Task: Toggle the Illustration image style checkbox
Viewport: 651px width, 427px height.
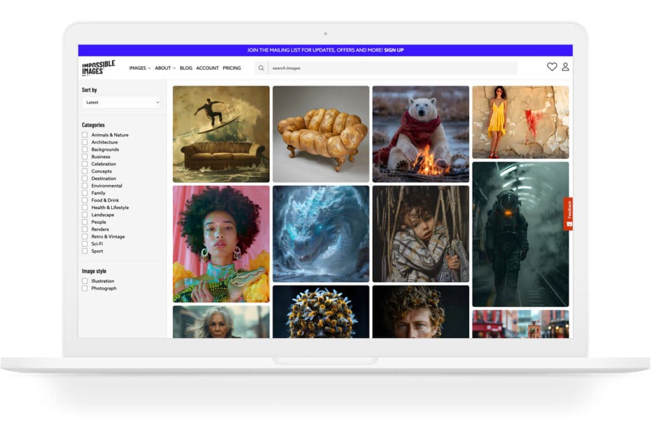Action: click(85, 281)
